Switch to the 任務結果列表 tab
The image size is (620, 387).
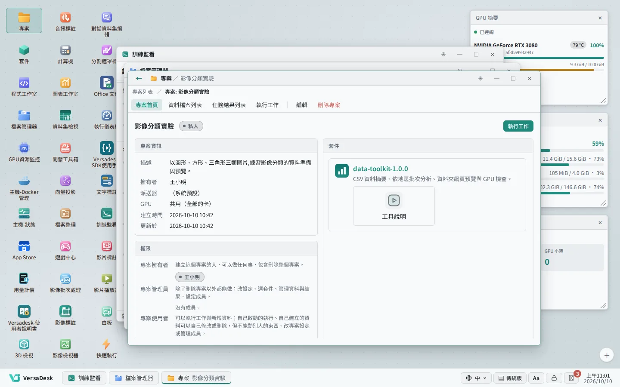click(229, 105)
